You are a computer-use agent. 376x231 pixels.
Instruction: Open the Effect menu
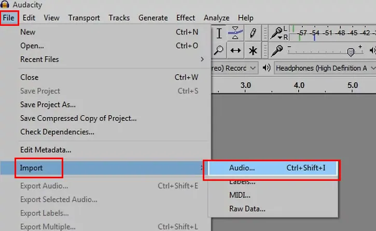coord(185,18)
